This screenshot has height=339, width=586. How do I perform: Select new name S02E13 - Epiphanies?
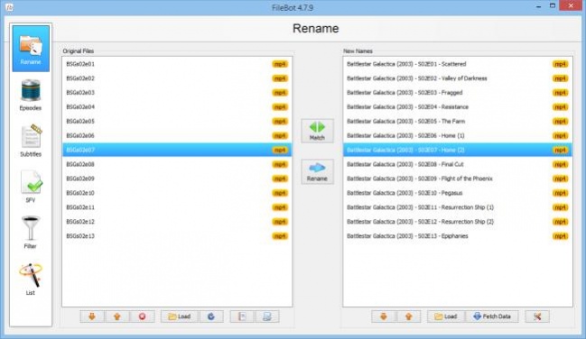[x=458, y=236]
